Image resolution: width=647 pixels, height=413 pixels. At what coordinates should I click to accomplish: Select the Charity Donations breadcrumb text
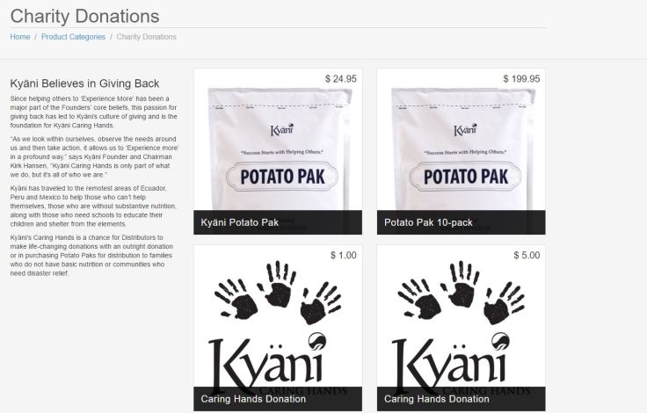click(x=146, y=37)
